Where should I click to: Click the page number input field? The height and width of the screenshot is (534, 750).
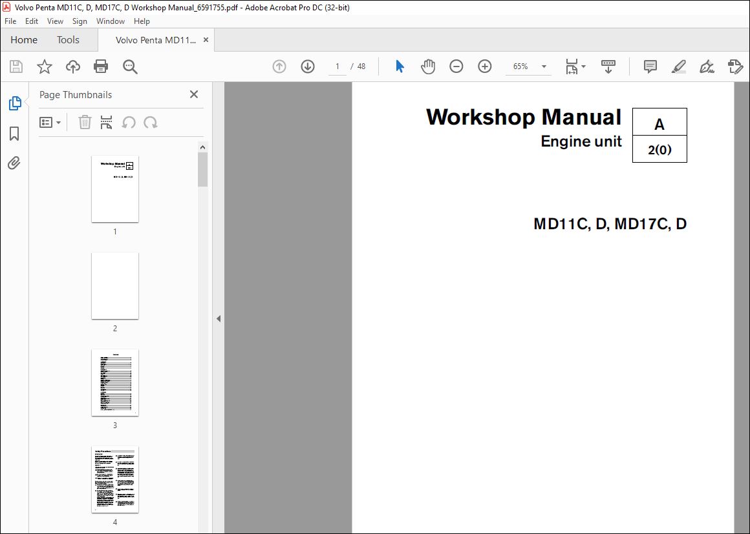[x=337, y=67]
